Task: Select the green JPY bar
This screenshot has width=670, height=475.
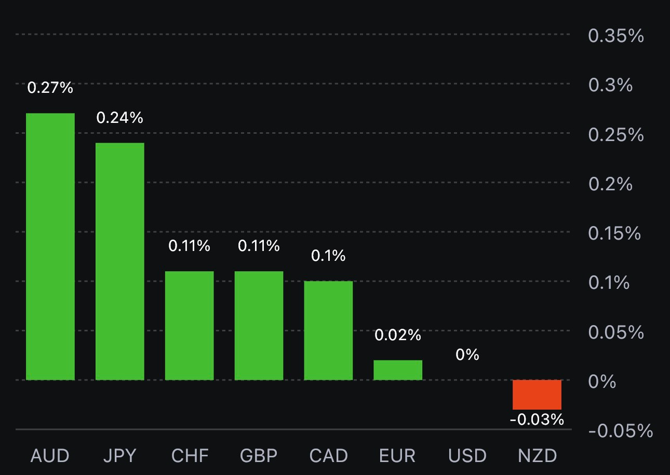Action: tap(120, 261)
